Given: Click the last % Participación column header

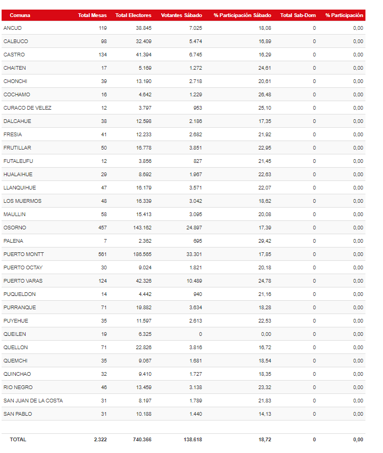Looking at the screenshot, I should click(x=344, y=15).
